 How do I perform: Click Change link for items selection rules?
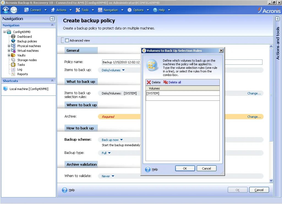coord(254,93)
